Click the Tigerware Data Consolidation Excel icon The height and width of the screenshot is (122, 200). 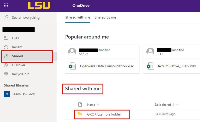(x=72, y=66)
